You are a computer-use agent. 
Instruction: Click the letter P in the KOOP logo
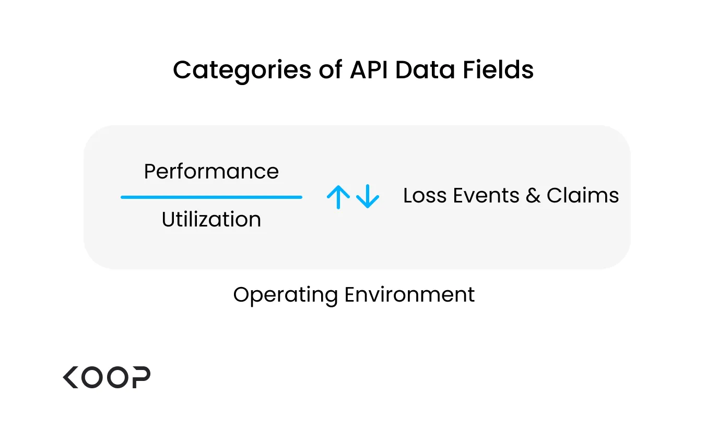coord(140,377)
